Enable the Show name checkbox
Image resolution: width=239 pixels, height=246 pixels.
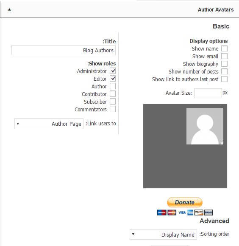pyautogui.click(x=224, y=48)
